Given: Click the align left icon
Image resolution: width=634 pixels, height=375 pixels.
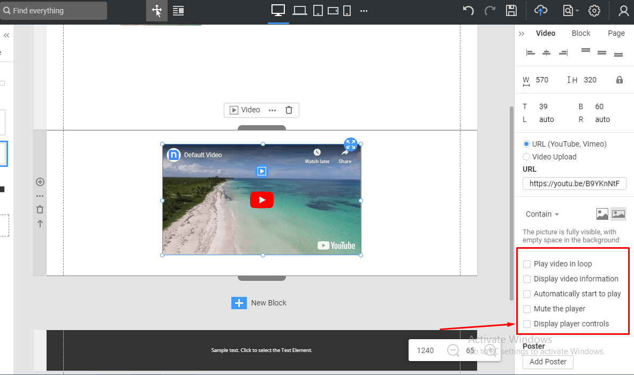Looking at the screenshot, I should click(x=530, y=52).
